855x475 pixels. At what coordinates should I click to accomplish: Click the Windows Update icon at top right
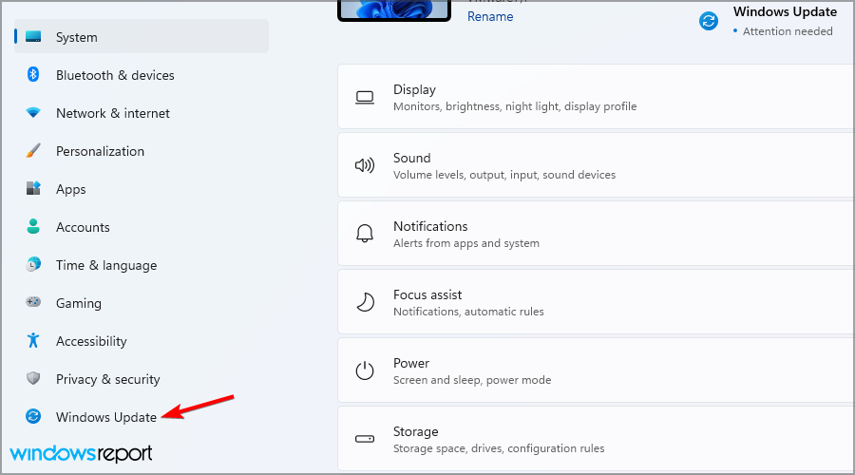pos(709,21)
